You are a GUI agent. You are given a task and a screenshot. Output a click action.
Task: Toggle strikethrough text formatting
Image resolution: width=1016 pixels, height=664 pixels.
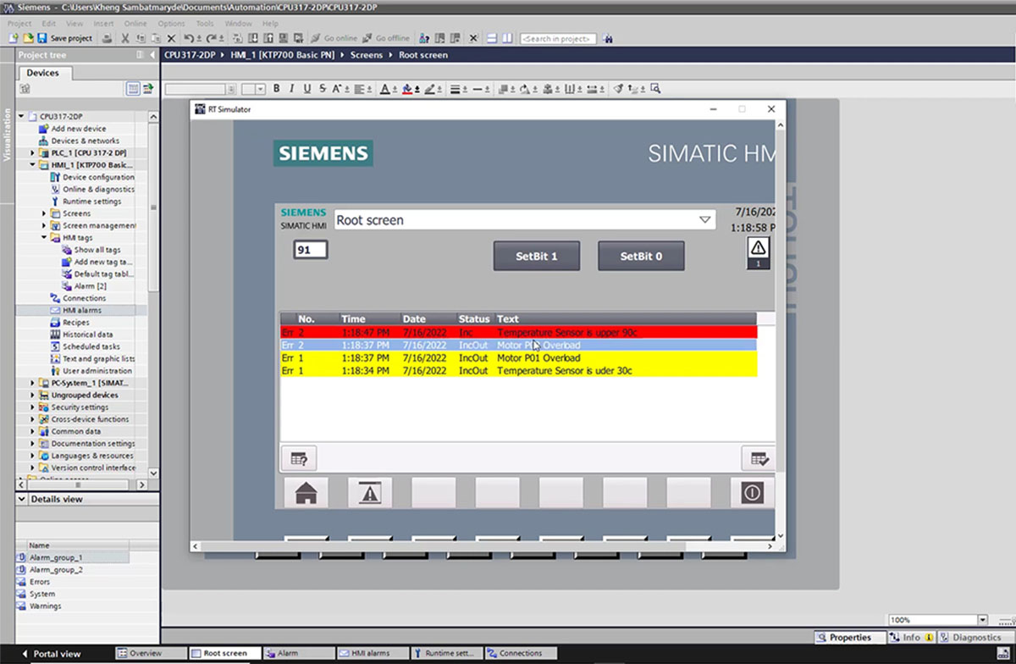point(323,88)
